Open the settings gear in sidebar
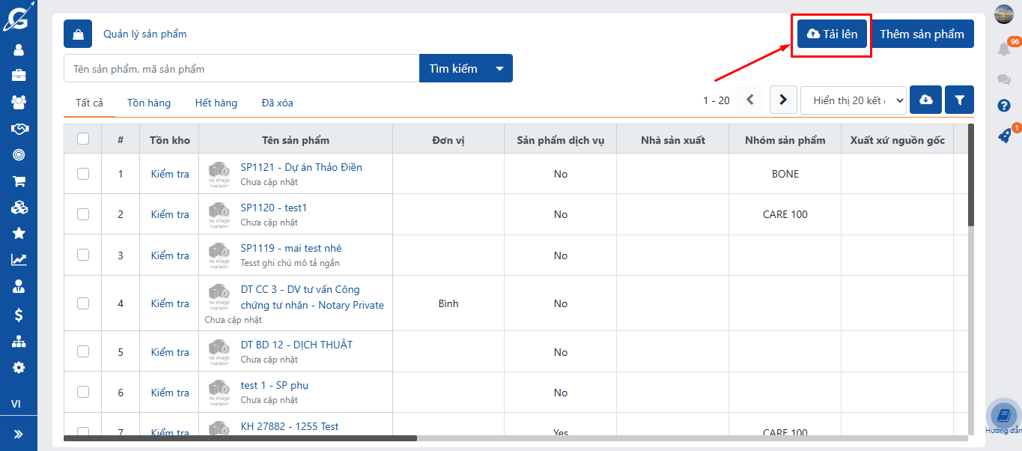 (19, 367)
